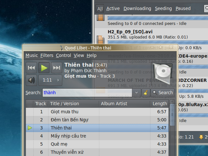Maximize the Quod Libet window
Screen dimensions: 208x156
click(x=160, y=47)
